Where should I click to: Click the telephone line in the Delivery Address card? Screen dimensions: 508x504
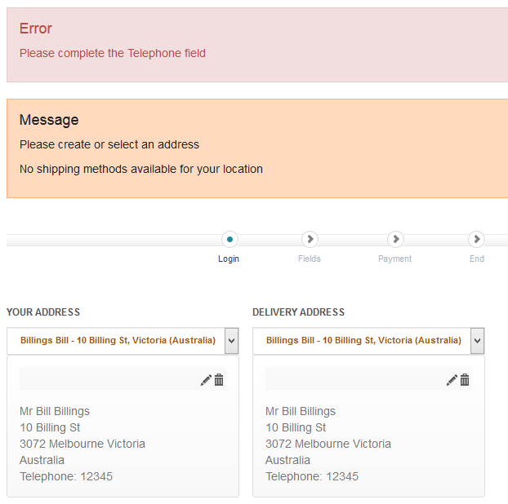312,476
